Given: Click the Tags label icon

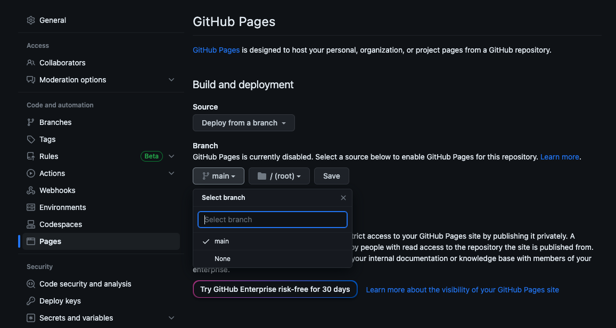Looking at the screenshot, I should 31,139.
